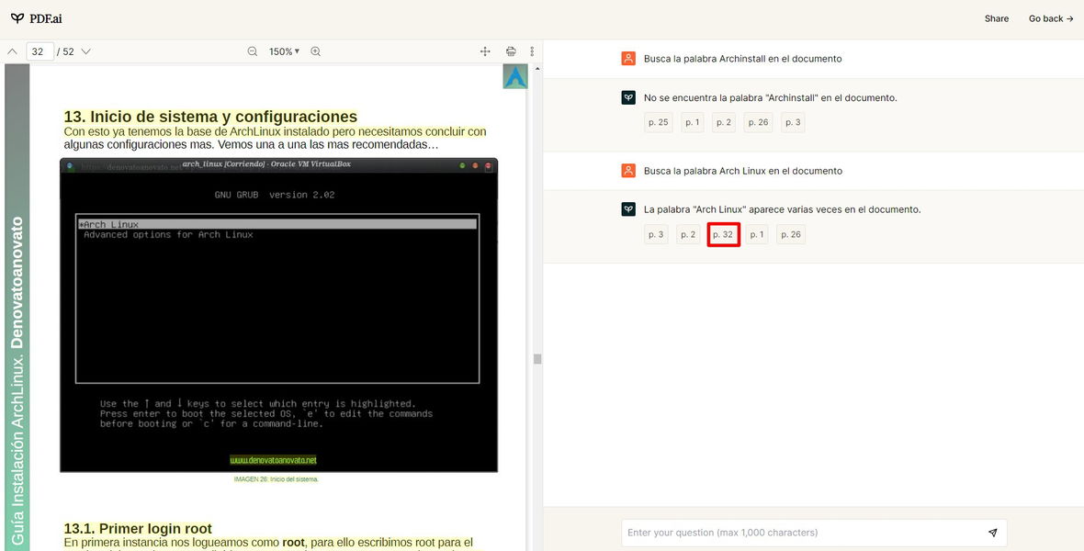Activate the pan/move tool
The height and width of the screenshot is (551, 1084).
(485, 51)
